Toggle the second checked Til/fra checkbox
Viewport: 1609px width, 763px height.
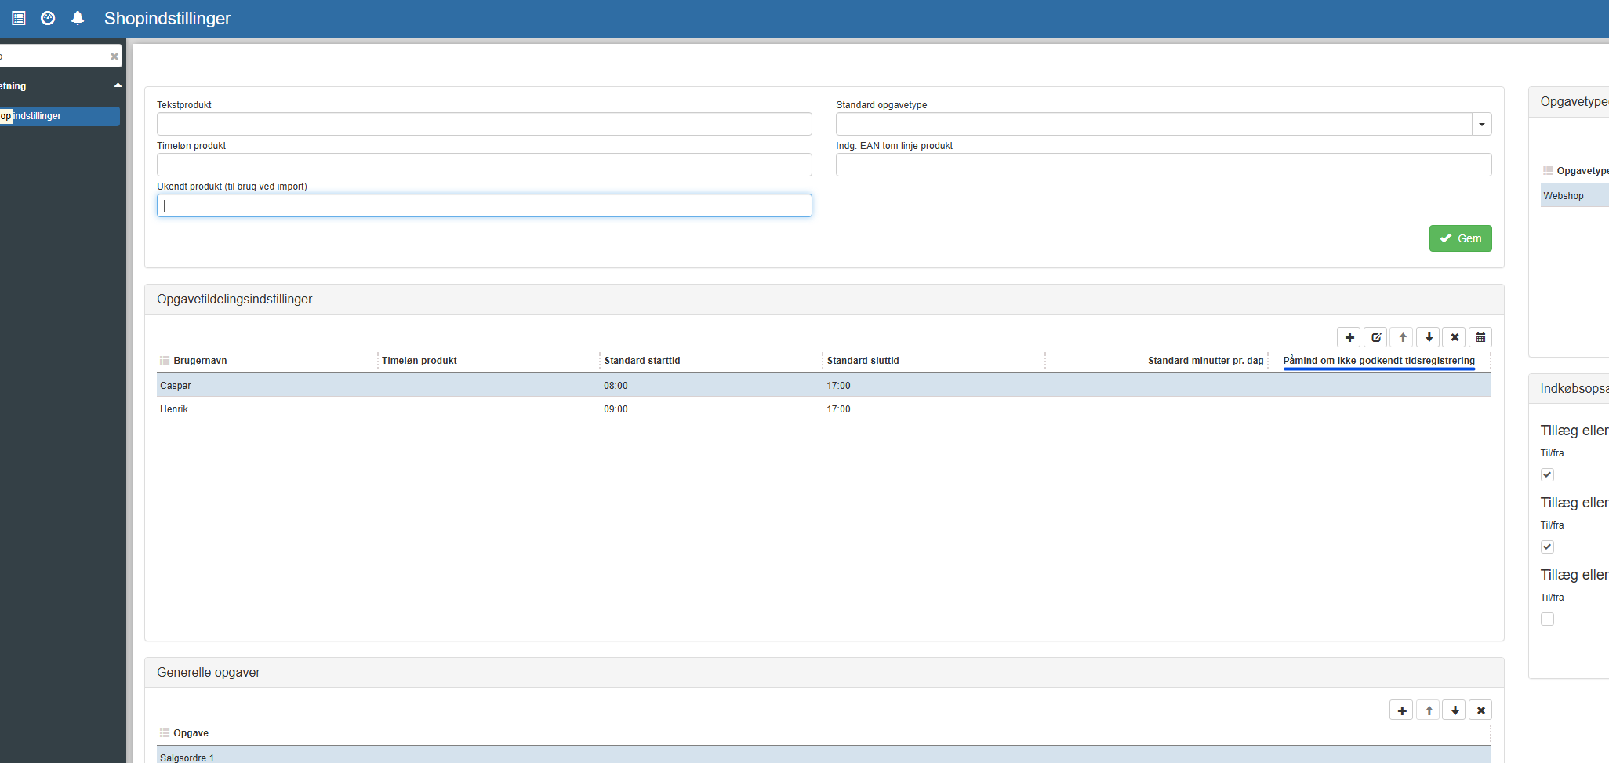[x=1547, y=547]
